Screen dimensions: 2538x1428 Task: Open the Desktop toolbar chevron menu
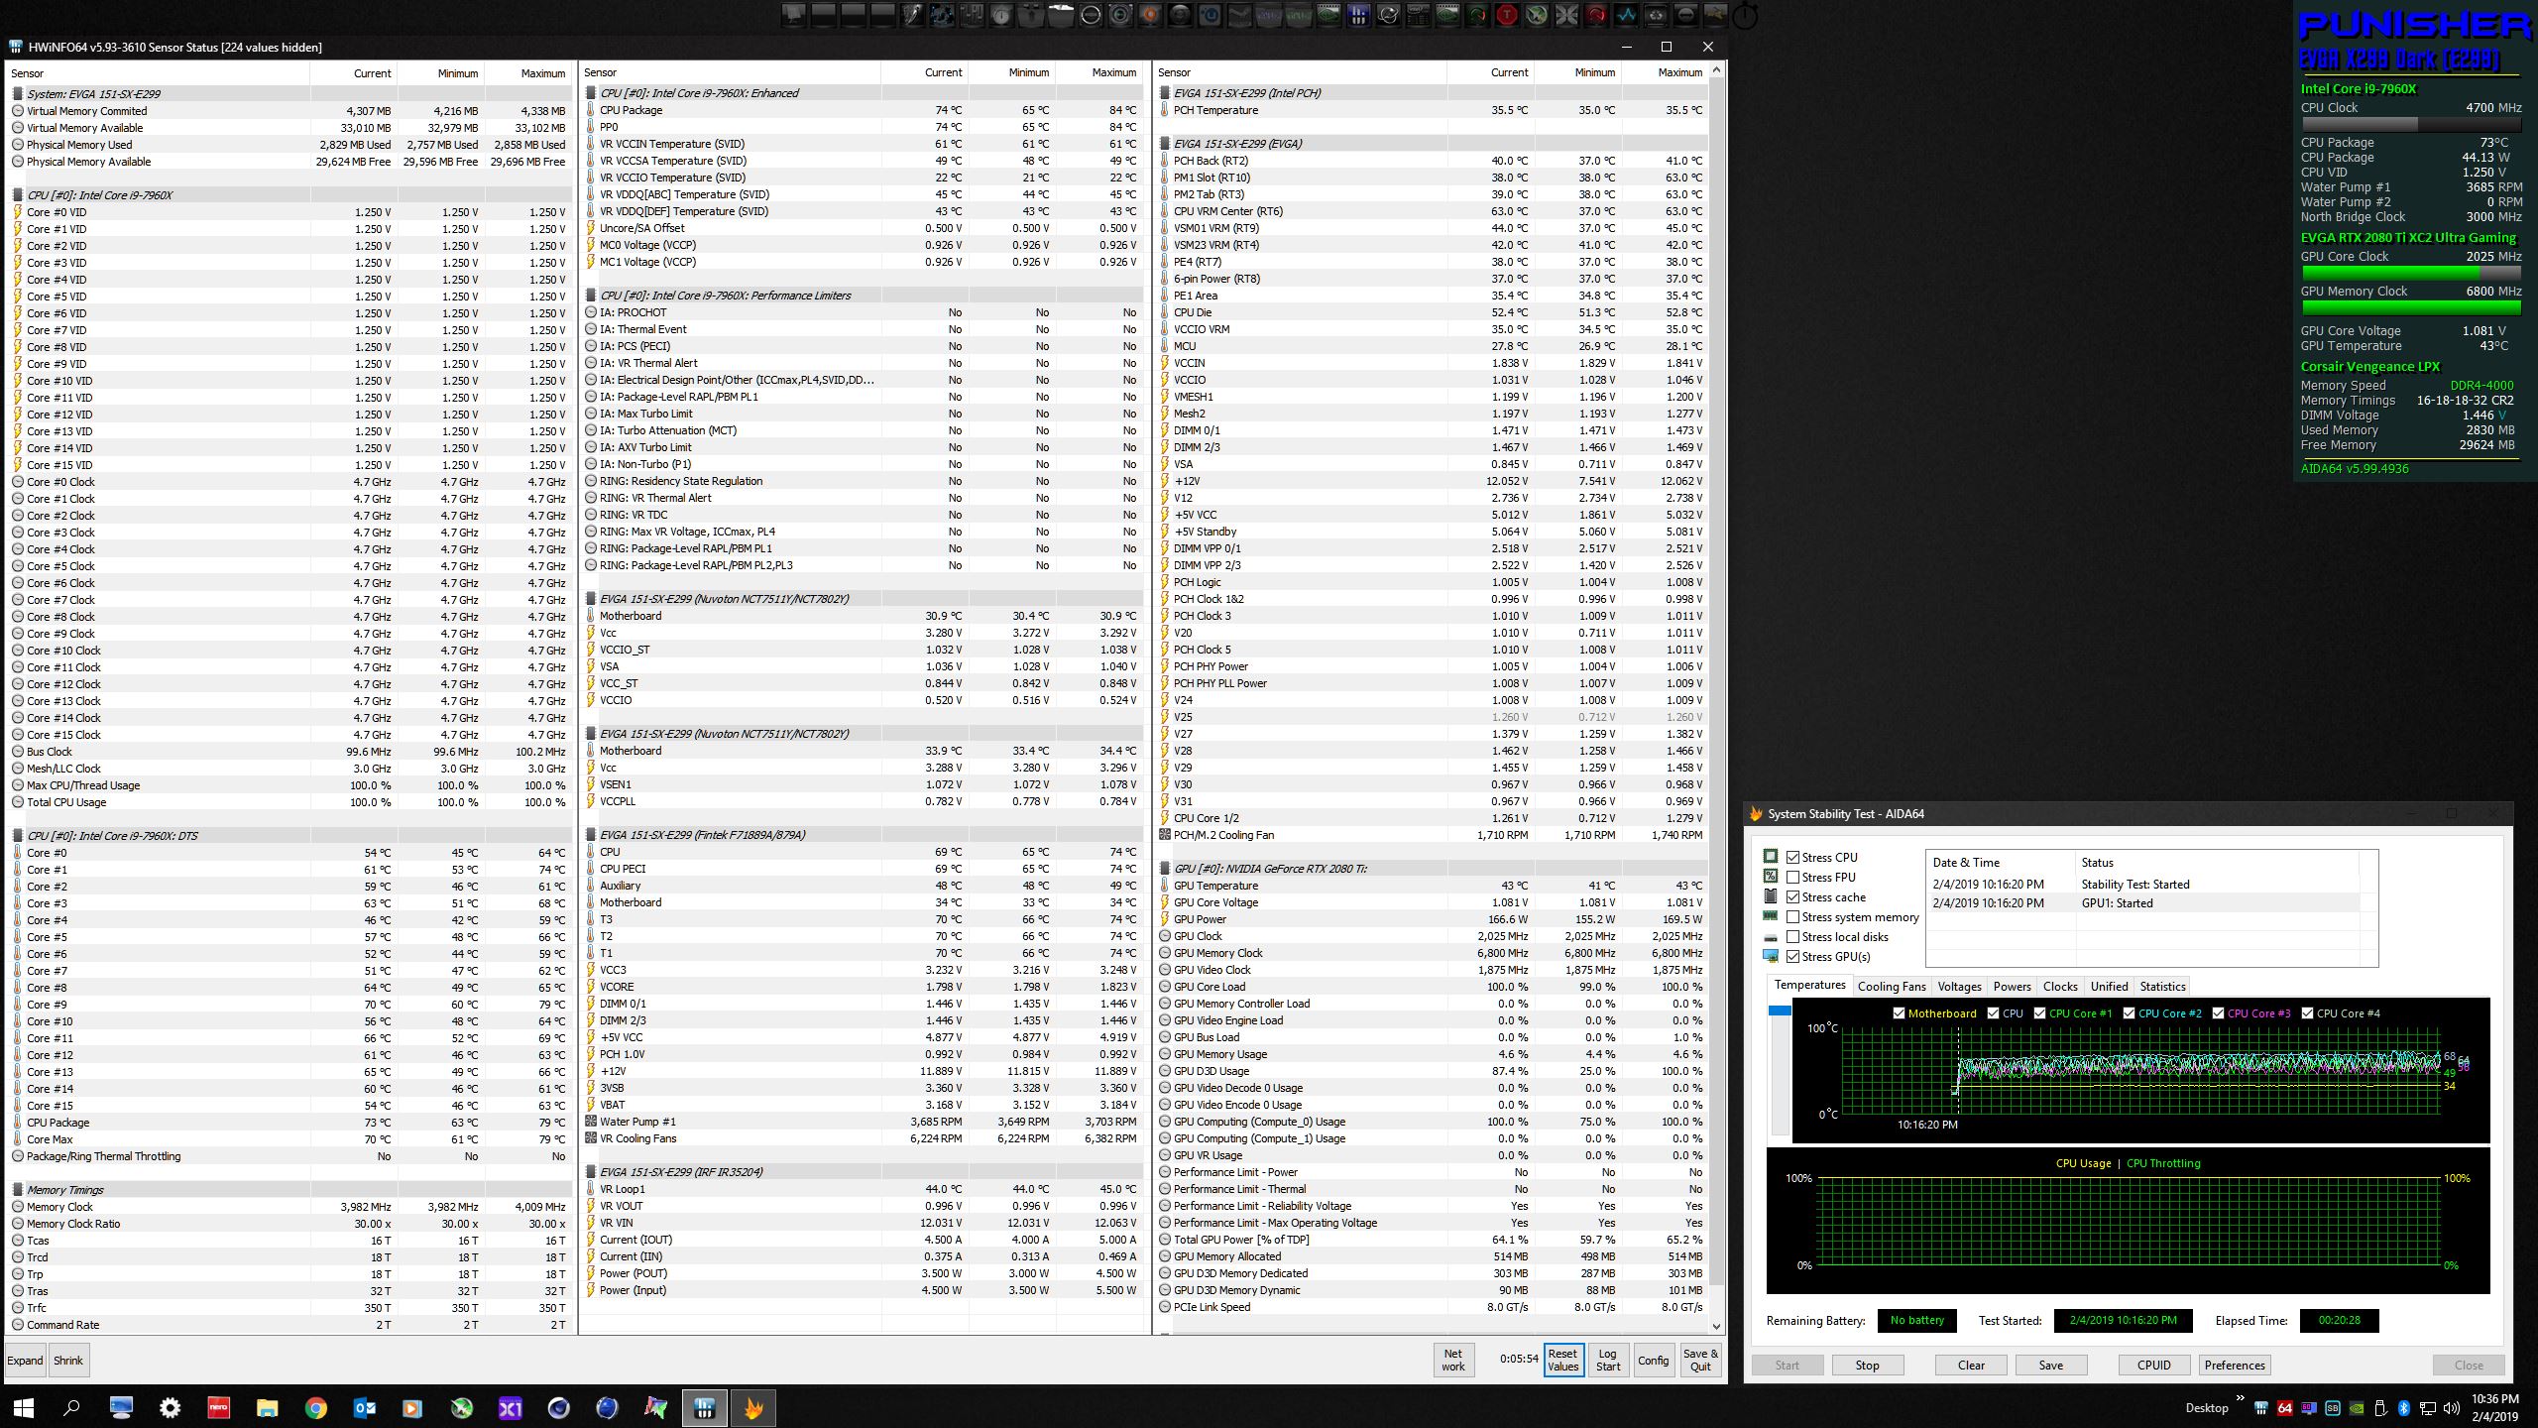point(2240,1399)
